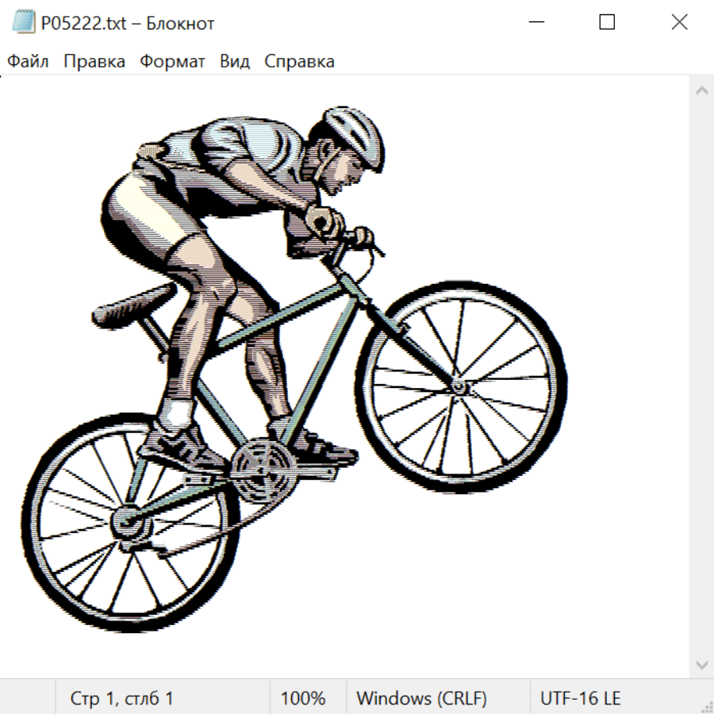Image resolution: width=714 pixels, height=714 pixels.
Task: Click the 100% zoom indicator
Action: (x=303, y=699)
